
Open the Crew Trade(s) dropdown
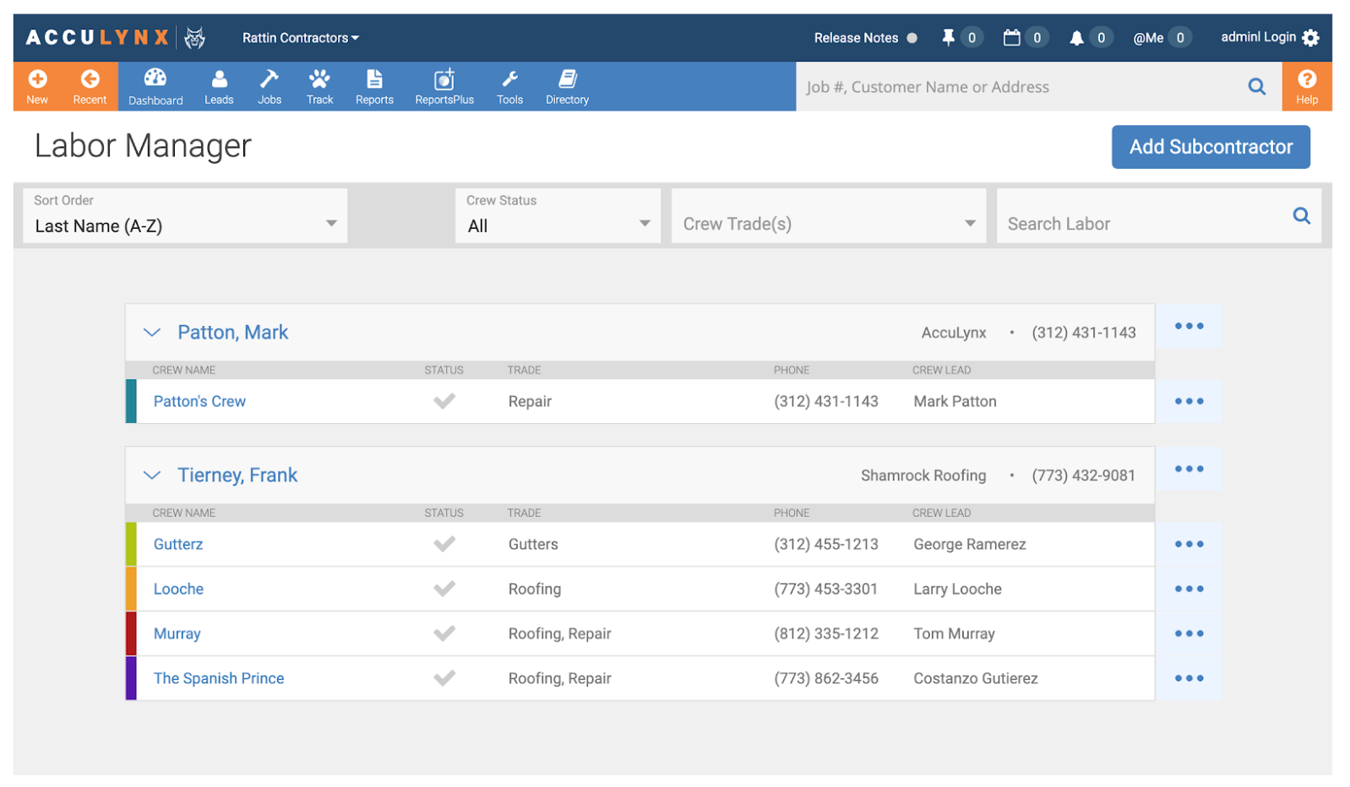click(x=829, y=215)
